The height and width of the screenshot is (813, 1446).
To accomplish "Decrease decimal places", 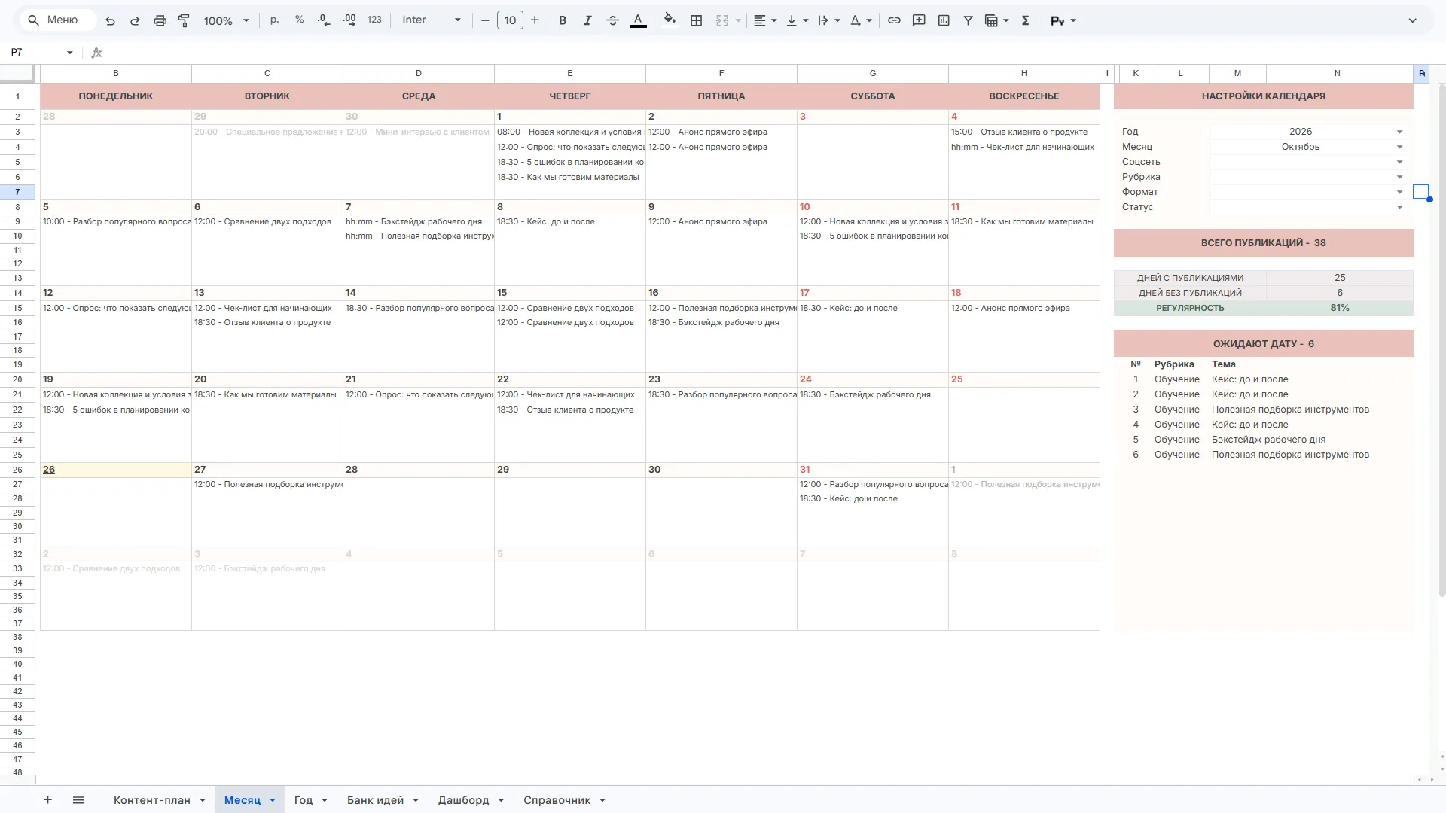I will tap(324, 20).
